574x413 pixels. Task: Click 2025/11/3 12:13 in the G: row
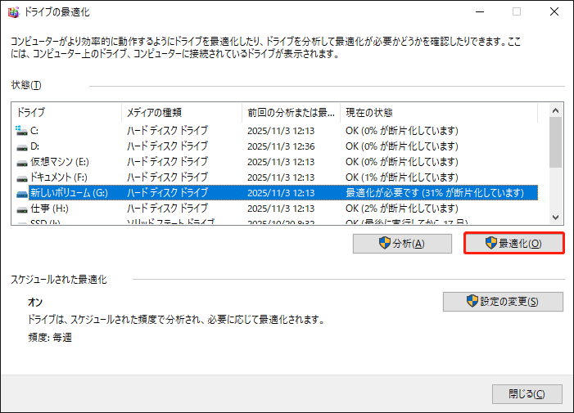(281, 193)
